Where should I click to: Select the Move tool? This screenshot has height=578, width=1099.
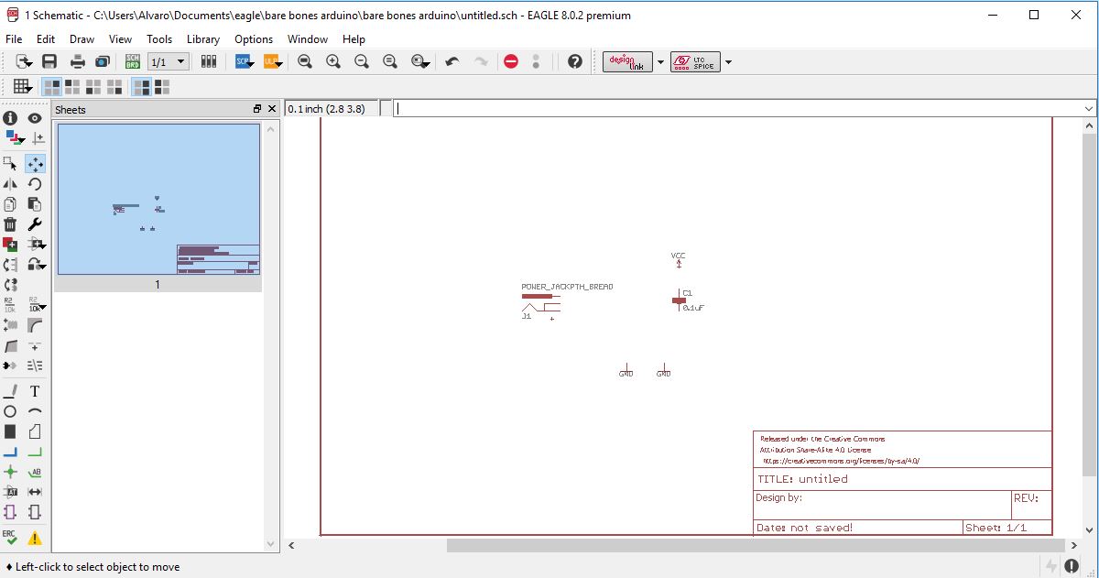35,164
